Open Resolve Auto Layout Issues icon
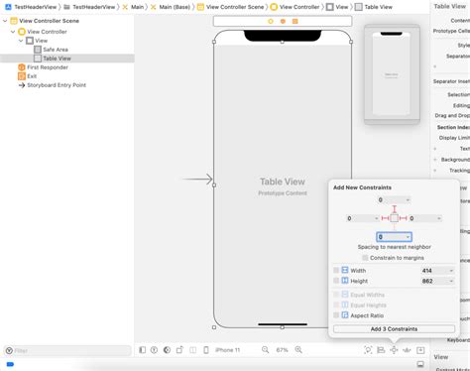The width and height of the screenshot is (470, 371). [x=407, y=350]
